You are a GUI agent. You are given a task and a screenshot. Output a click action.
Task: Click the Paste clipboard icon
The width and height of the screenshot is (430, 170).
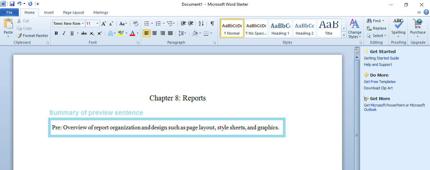pyautogui.click(x=8, y=24)
